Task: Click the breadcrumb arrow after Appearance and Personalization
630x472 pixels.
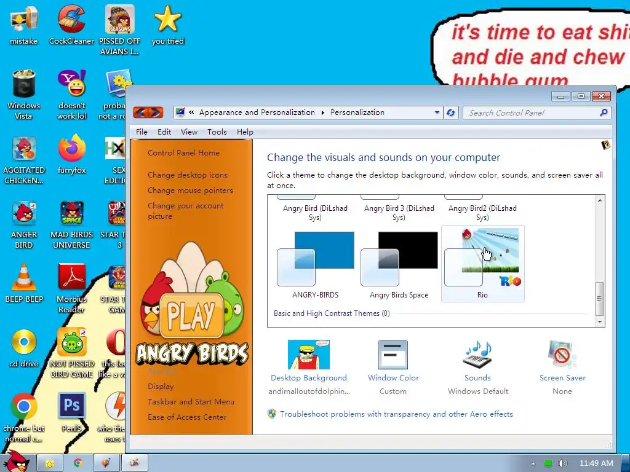Action: point(322,113)
